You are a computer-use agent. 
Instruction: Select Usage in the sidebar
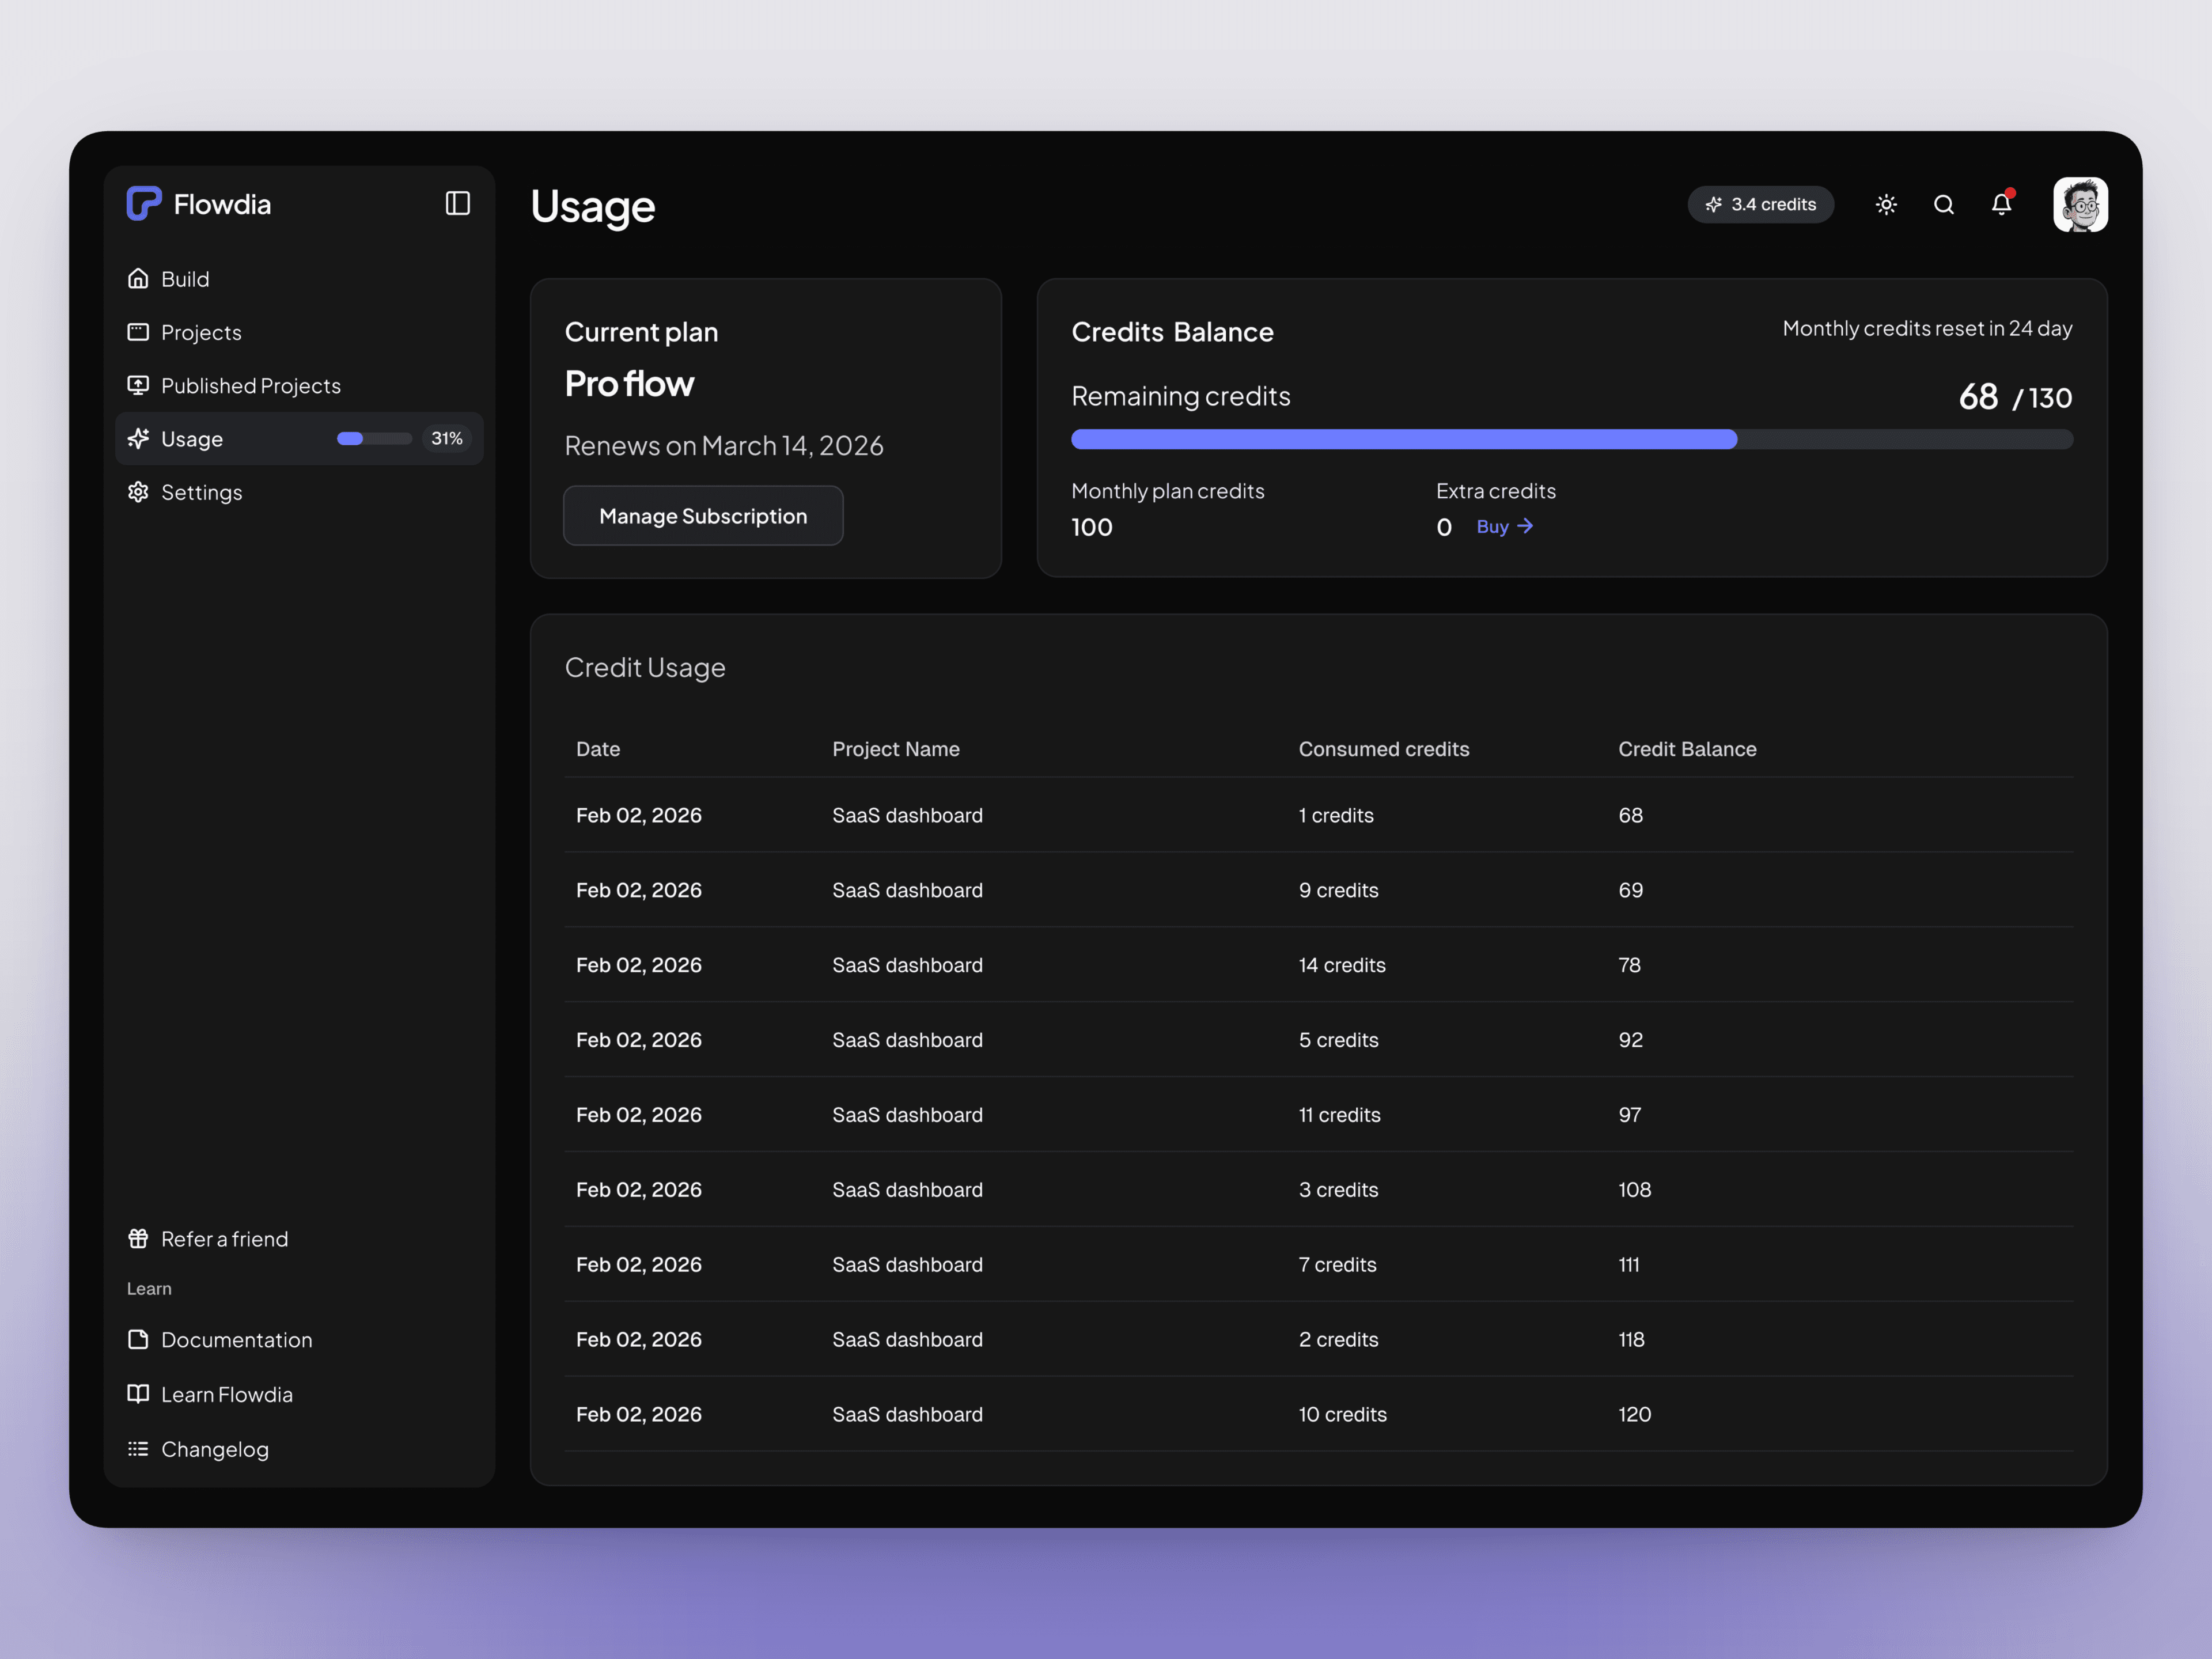[x=192, y=439]
